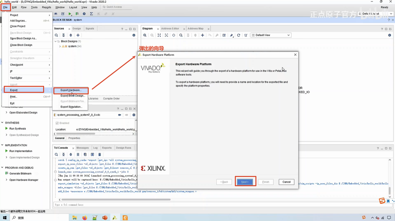This screenshot has width=395, height=221.
Task: Search in the Sources panel
Action: pyautogui.click(x=56, y=35)
